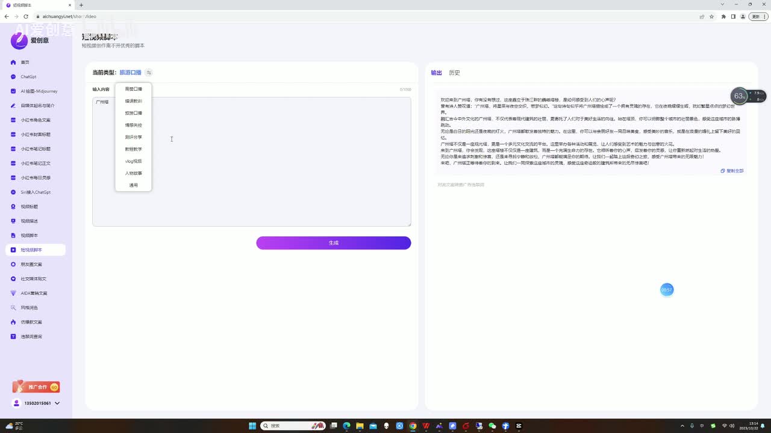Click the 推广合作 promotion banner button
Screen dimensions: 771x433
click(x=36, y=387)
